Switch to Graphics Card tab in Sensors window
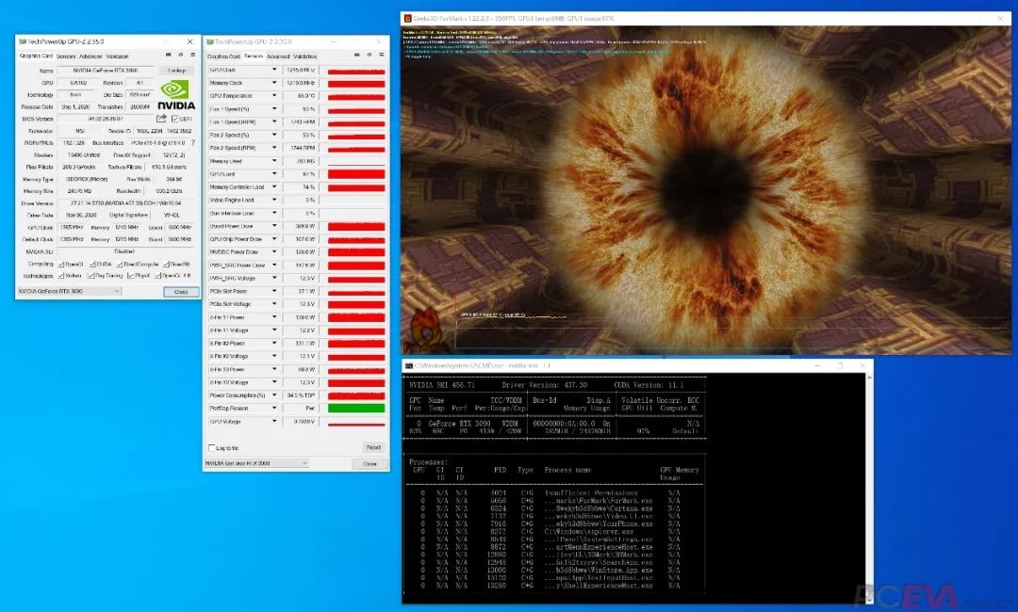This screenshot has height=612, width=1018. click(223, 56)
